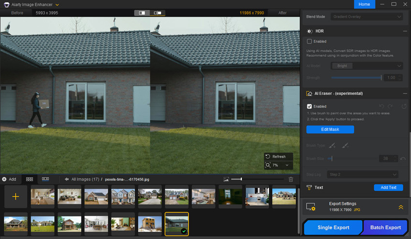Viewport: 411px width, 239px height.
Task: Collapse the HDR section
Action: tap(405, 31)
